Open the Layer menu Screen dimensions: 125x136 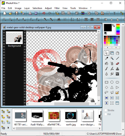coord(27,8)
